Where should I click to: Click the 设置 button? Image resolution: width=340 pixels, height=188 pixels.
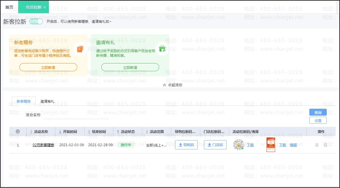pos(318,120)
